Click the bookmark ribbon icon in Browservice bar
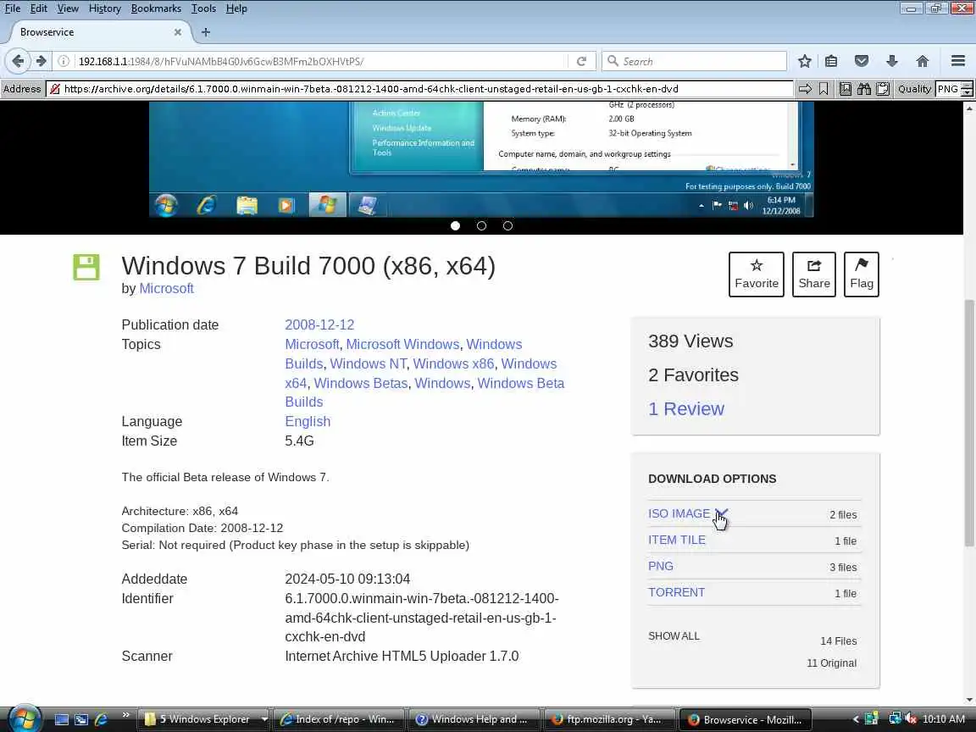Screen dimensions: 976x732 (823, 89)
